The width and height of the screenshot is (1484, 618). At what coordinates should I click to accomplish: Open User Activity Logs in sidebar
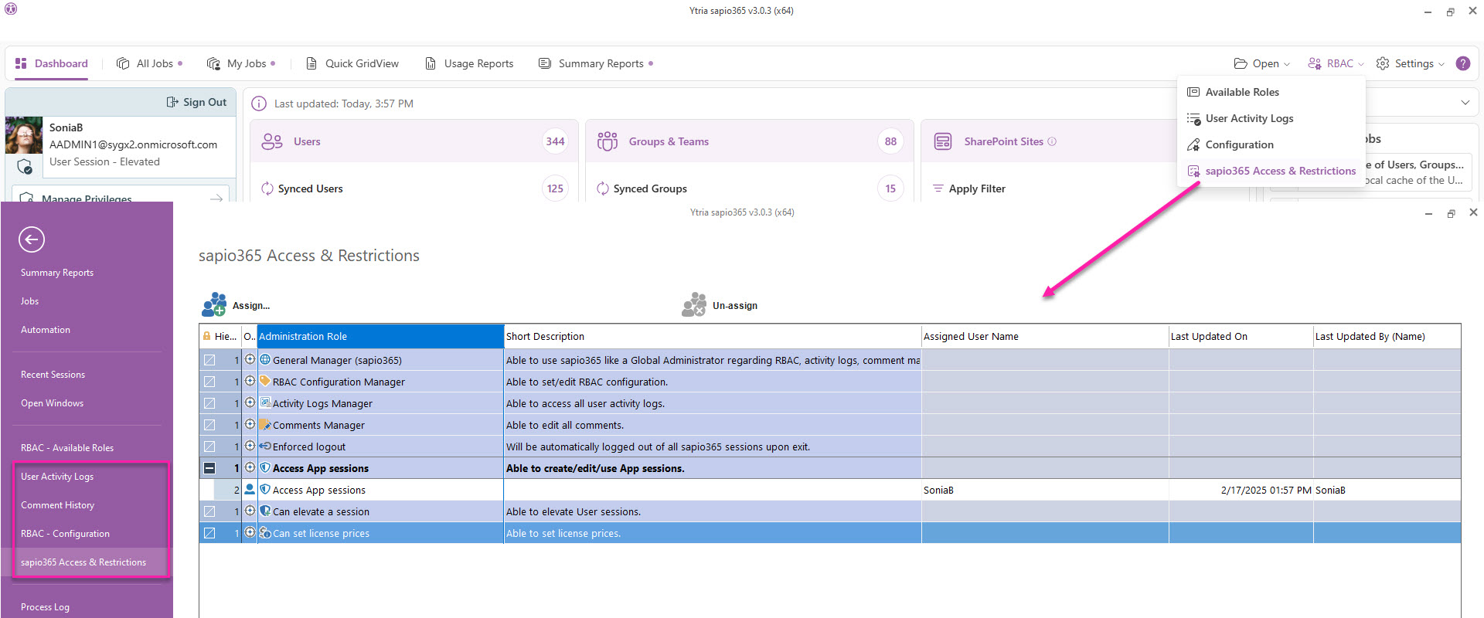tap(57, 477)
